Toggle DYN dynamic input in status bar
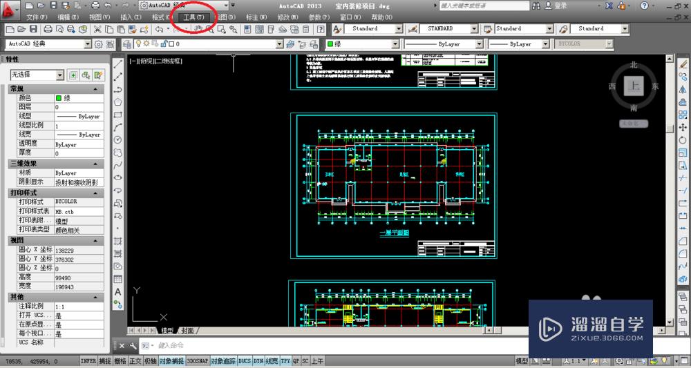Screen dimensions: 691x368 (x=258, y=361)
